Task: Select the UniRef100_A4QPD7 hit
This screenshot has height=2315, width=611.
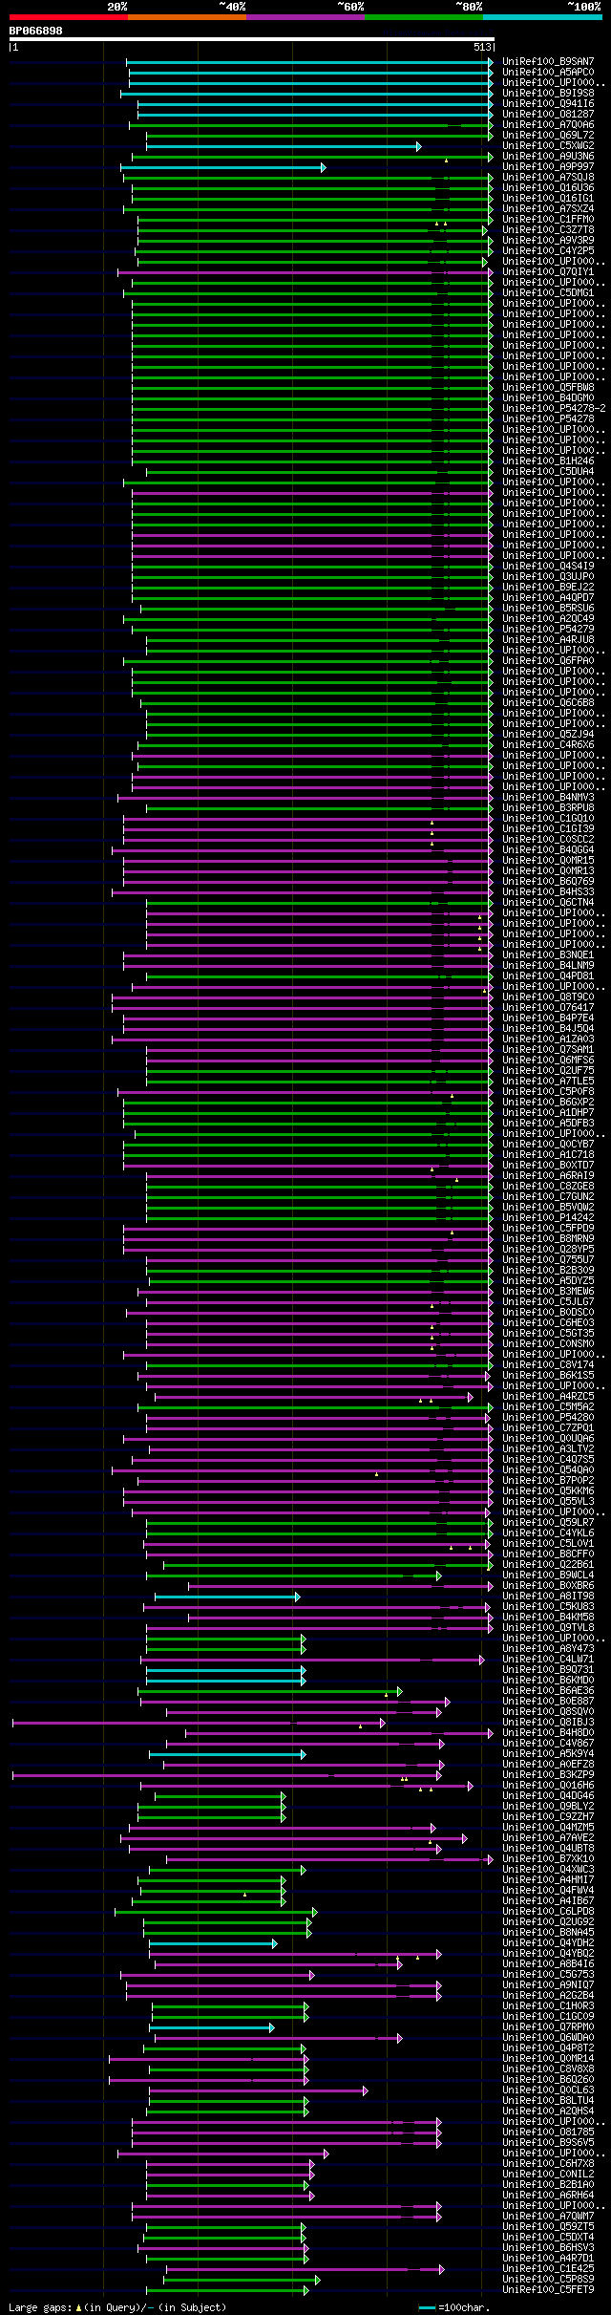Action: pyautogui.click(x=548, y=598)
